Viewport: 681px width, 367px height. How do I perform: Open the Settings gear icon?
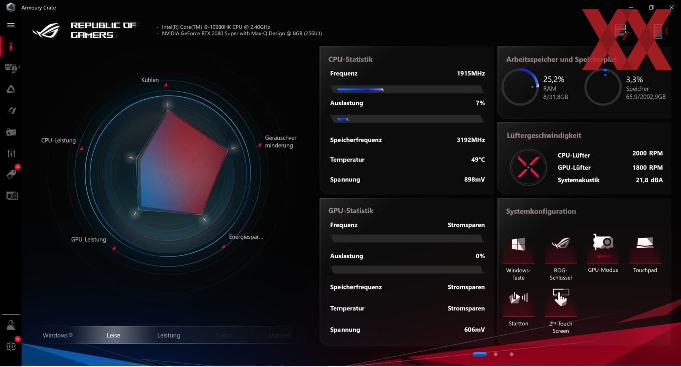[x=11, y=346]
